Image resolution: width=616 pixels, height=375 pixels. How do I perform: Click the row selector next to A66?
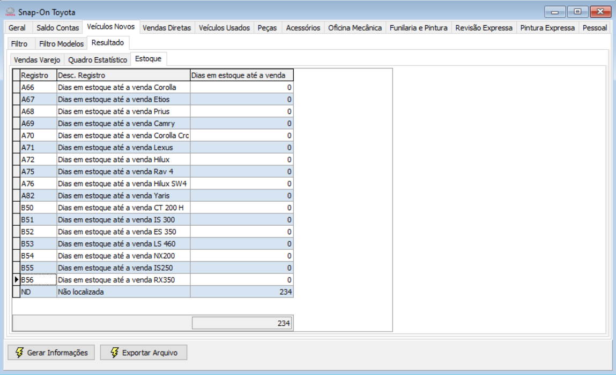(x=16, y=87)
